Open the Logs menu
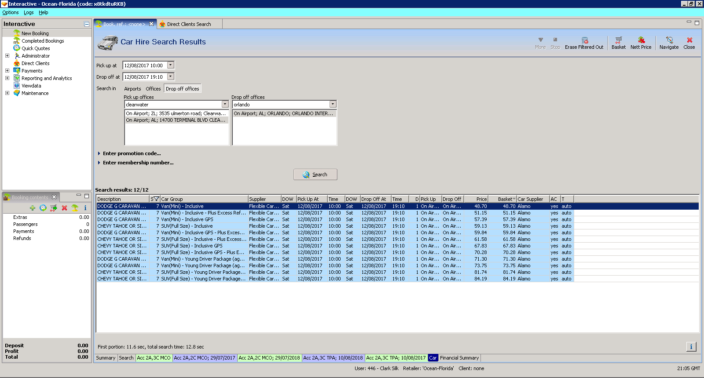704x378 pixels. (x=29, y=12)
